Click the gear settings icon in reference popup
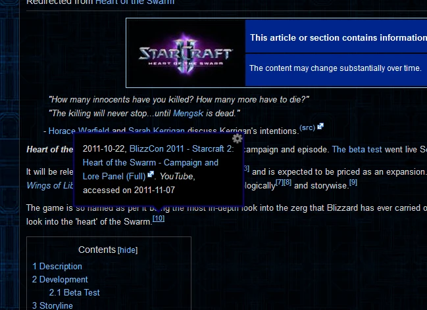This screenshot has height=310, width=427. (238, 139)
